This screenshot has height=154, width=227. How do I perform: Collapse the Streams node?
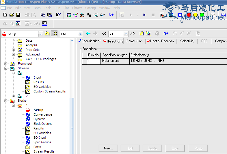[5, 68]
